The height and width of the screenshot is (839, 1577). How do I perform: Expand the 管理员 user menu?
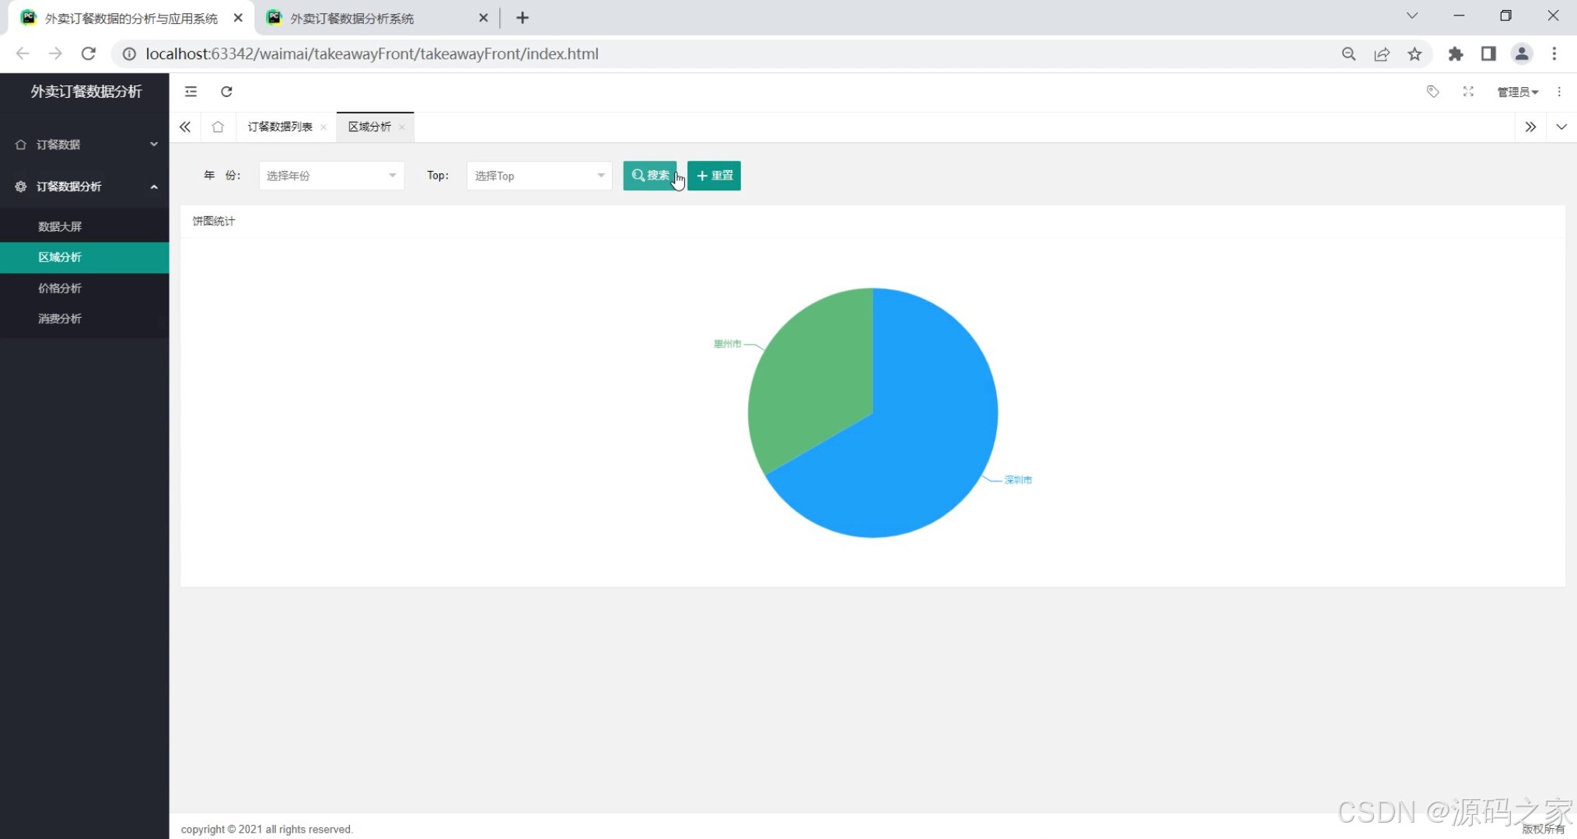(1517, 92)
